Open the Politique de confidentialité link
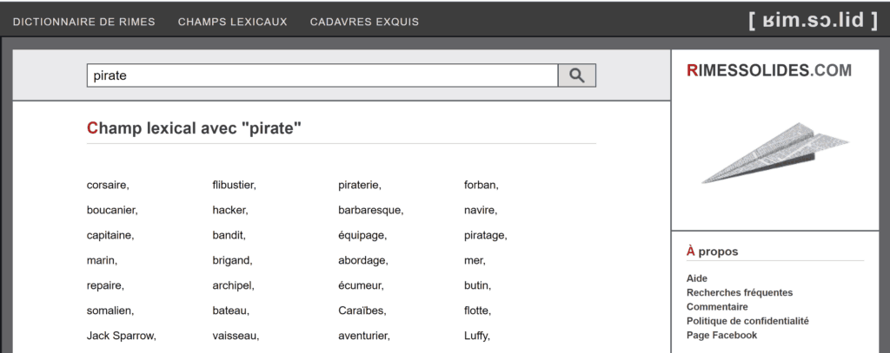The image size is (890, 353). click(x=747, y=321)
